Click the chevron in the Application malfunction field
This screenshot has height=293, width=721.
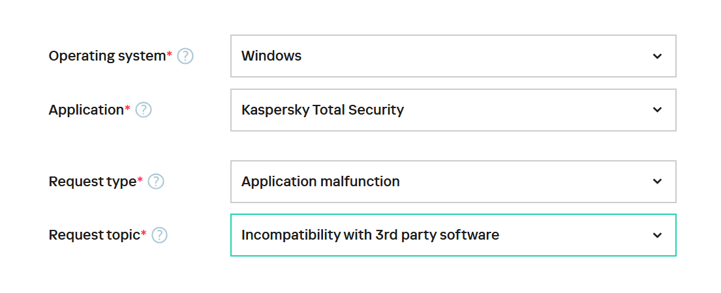tap(657, 182)
